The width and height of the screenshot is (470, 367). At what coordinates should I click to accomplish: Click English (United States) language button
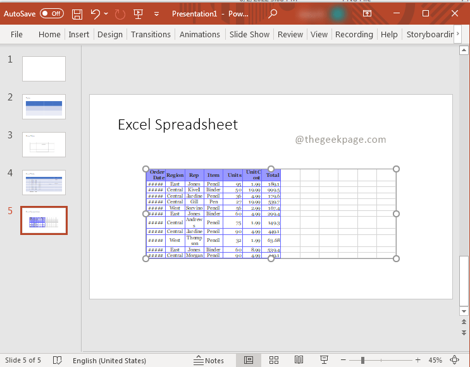109,360
